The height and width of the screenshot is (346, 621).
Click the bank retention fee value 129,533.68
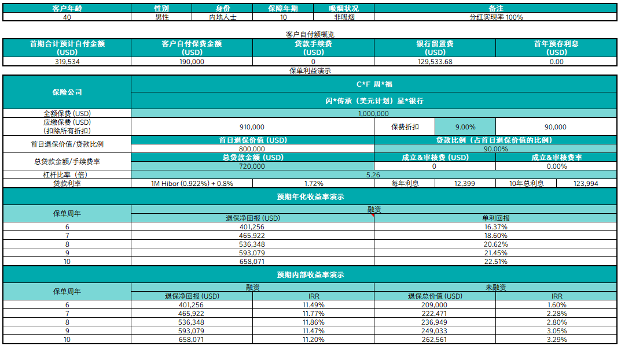[x=435, y=62]
